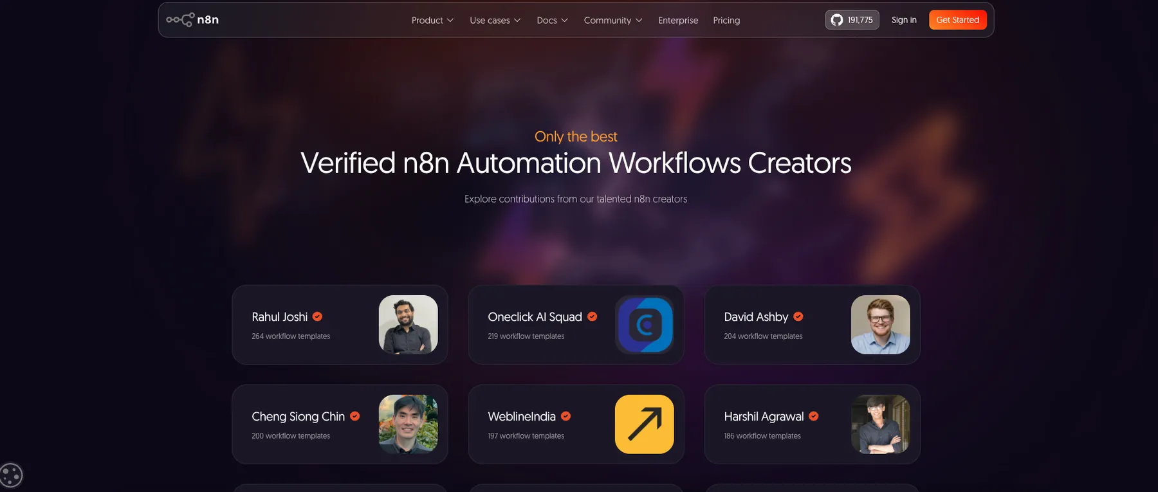The width and height of the screenshot is (1158, 492).
Task: Open Rahul Joshi's profile photo
Action: point(408,325)
